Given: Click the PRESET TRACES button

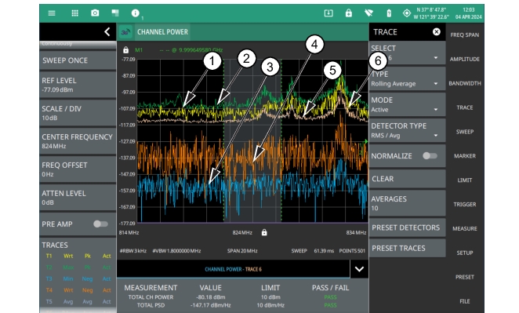Looking at the screenshot, I should coord(407,248).
